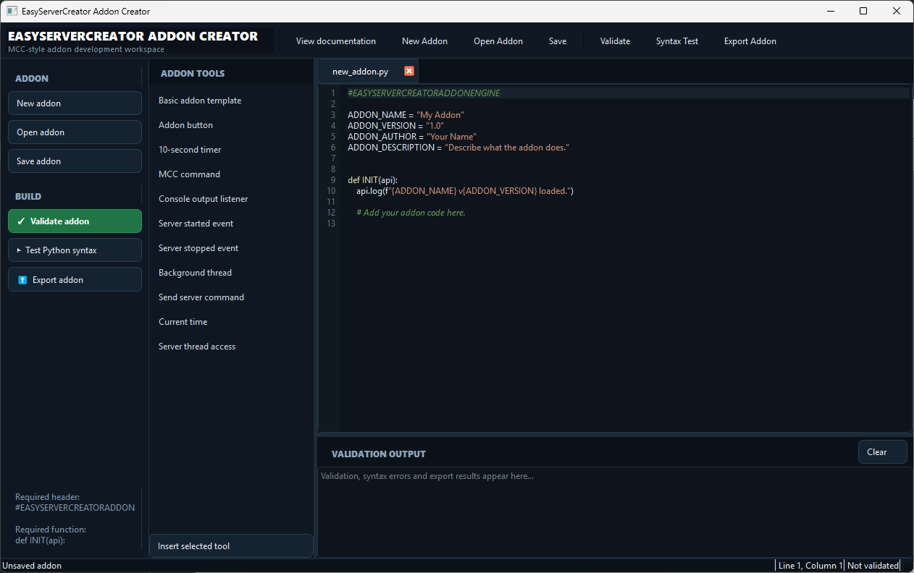
Task: Click Validate in the top toolbar
Action: [x=615, y=41]
